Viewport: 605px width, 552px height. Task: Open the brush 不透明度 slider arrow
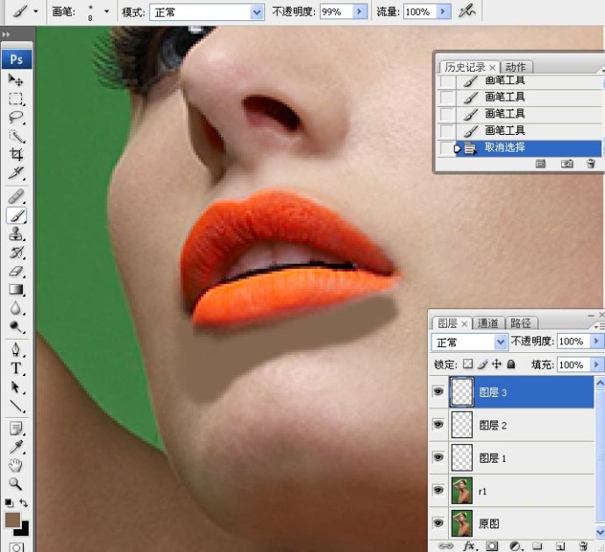359,12
